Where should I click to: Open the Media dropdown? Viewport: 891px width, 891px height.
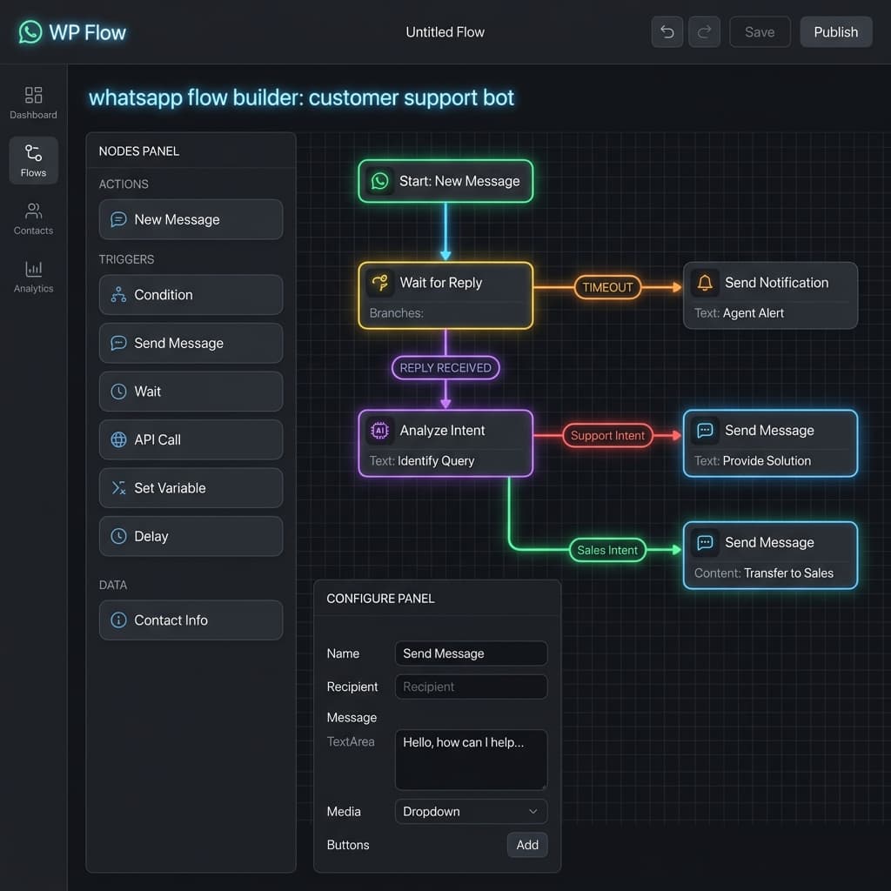point(471,812)
